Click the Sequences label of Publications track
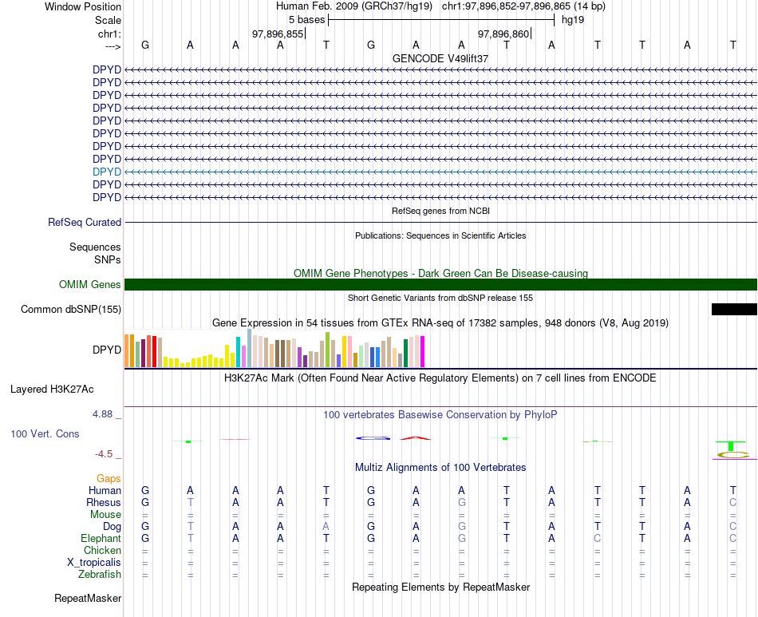This screenshot has width=758, height=617. coord(95,247)
